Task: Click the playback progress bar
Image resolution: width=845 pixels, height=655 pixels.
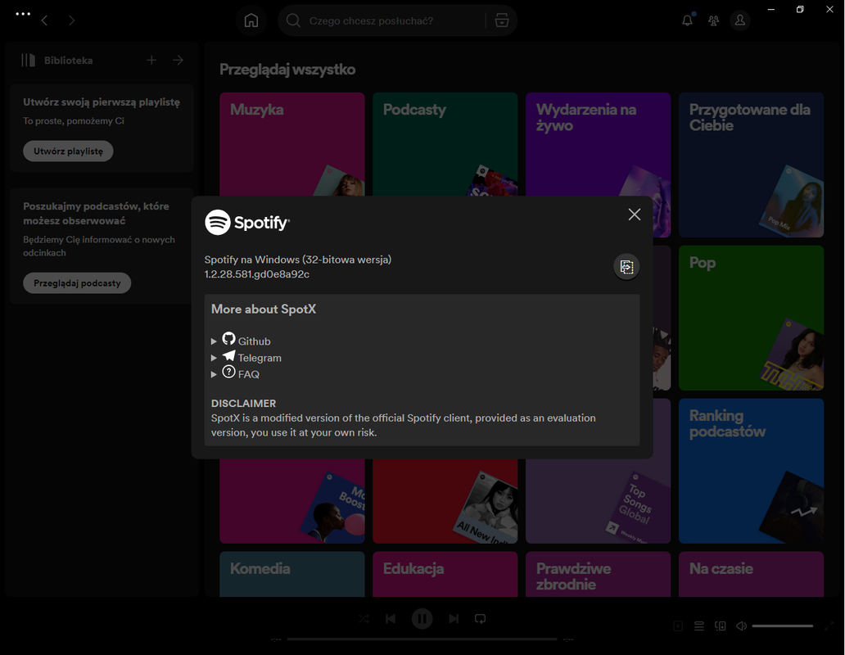Action: tap(422, 639)
